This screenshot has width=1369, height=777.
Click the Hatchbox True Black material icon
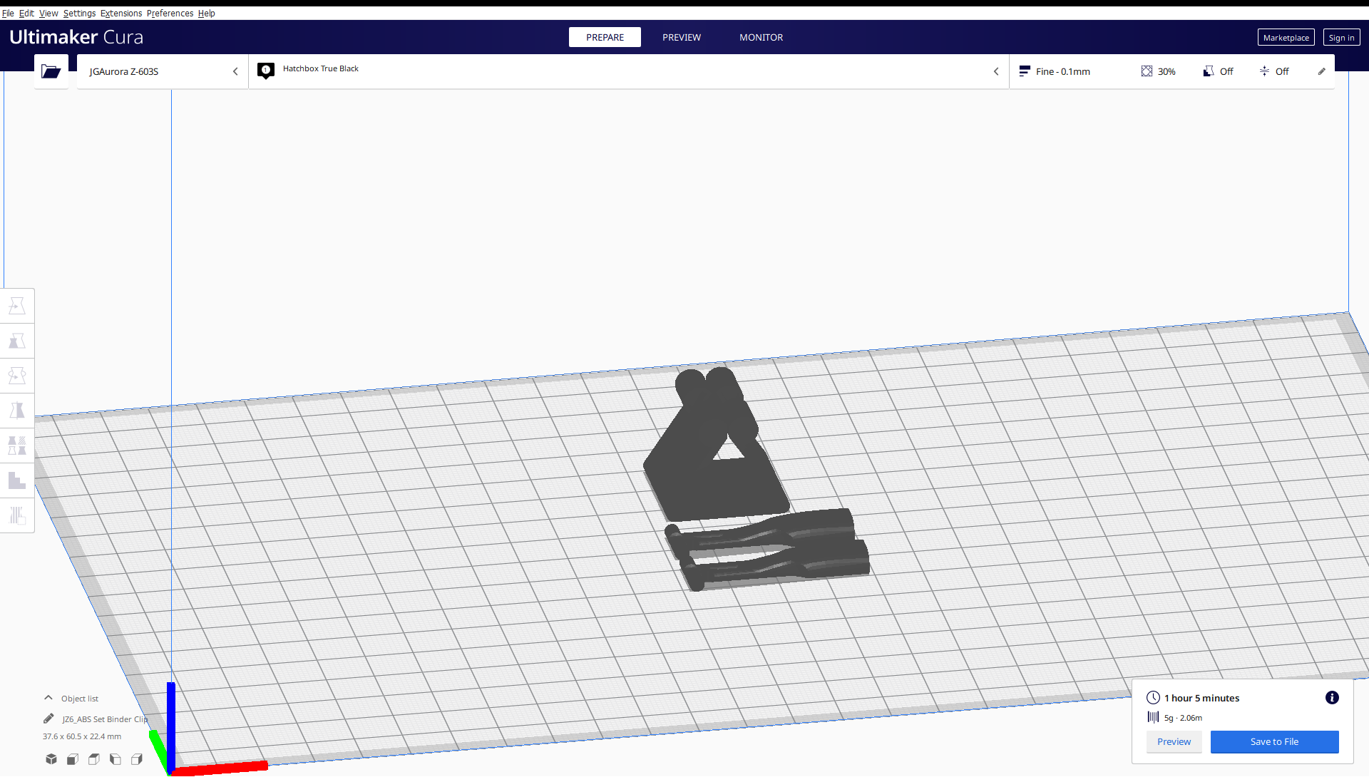click(x=266, y=71)
